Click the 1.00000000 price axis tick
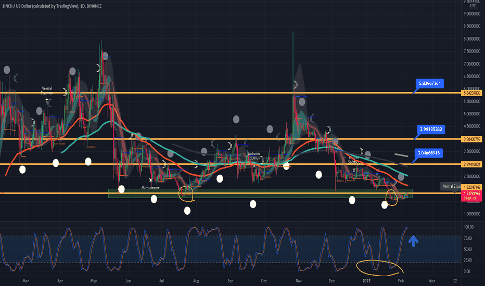This screenshot has width=485, height=286. [472, 214]
